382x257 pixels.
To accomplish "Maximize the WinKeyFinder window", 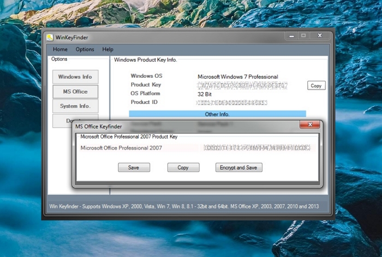I will click(303, 36).
